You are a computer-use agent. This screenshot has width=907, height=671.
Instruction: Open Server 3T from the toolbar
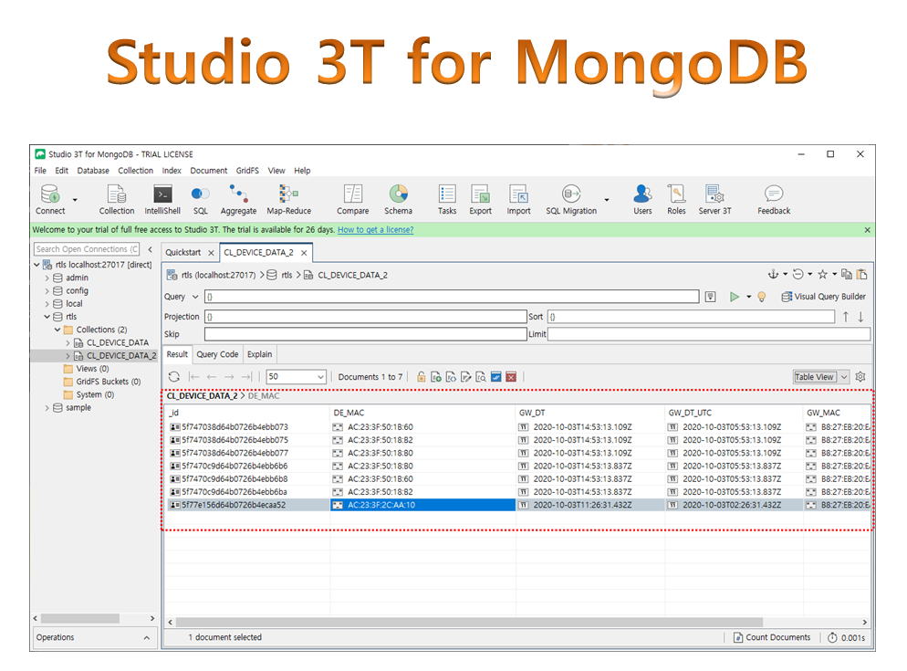point(715,199)
